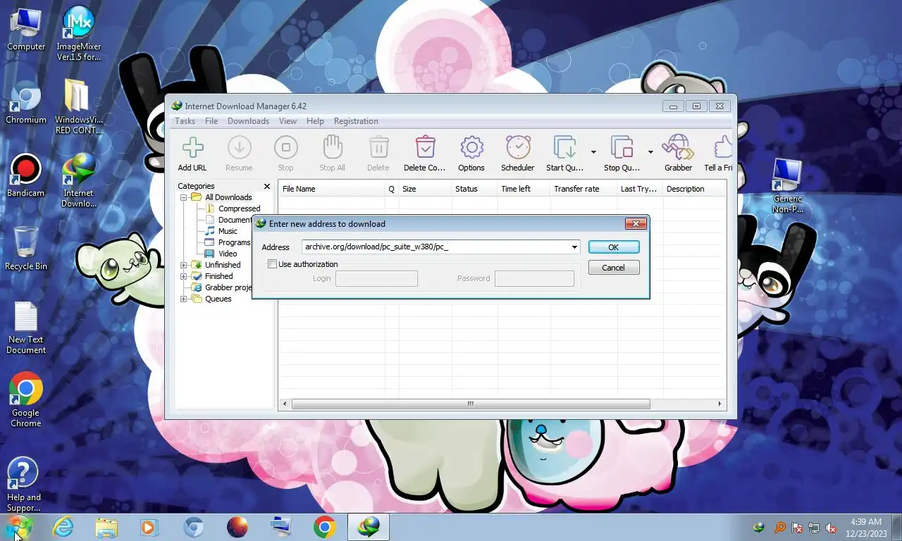Open the Internet Download Manager desktop shortcut

(79, 181)
